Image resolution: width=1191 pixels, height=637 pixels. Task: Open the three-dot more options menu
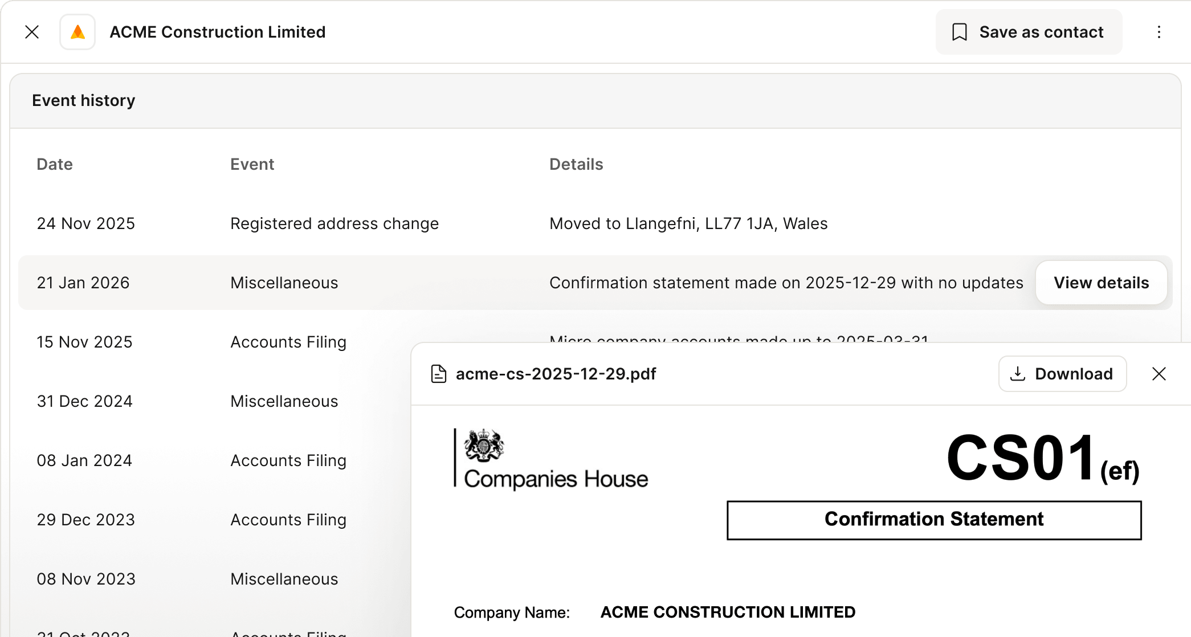1159,32
